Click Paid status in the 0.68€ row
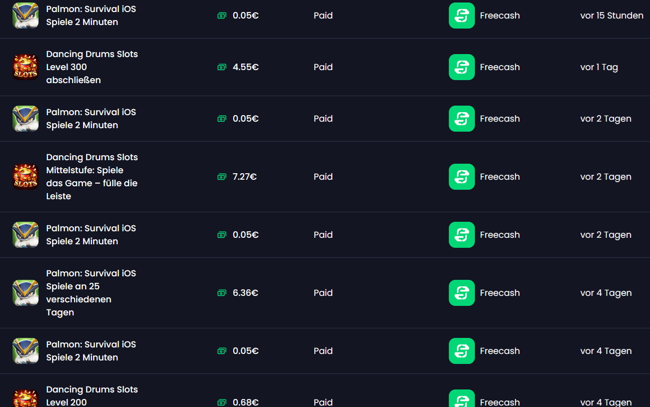650x407 pixels. point(323,402)
